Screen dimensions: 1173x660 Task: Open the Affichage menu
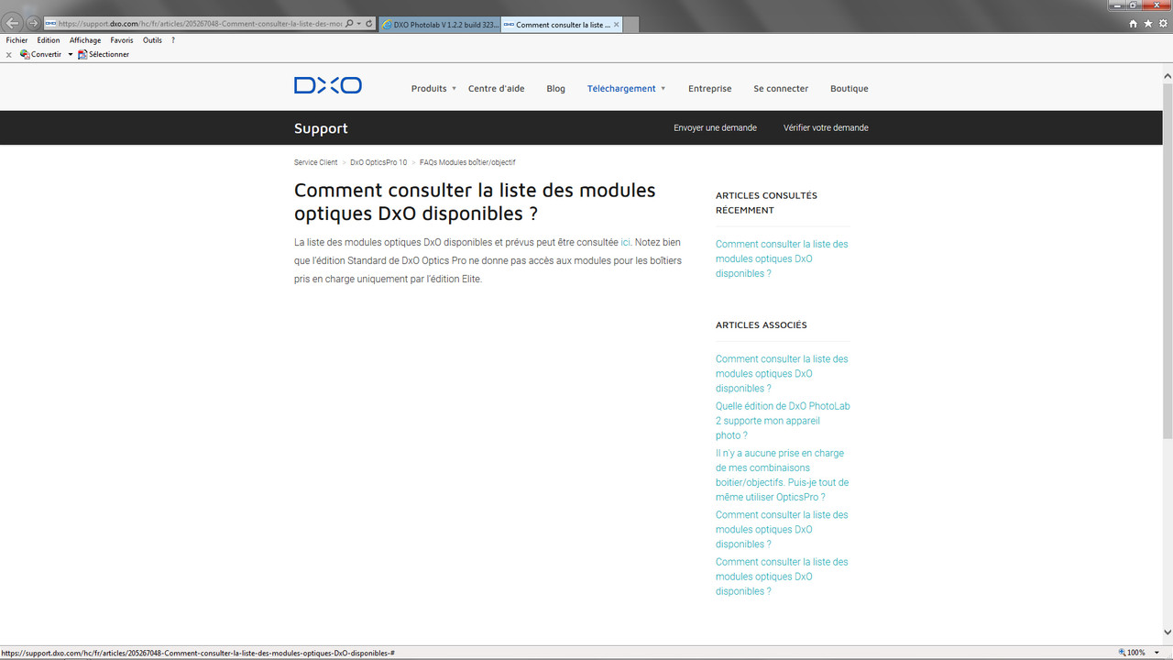pos(85,40)
